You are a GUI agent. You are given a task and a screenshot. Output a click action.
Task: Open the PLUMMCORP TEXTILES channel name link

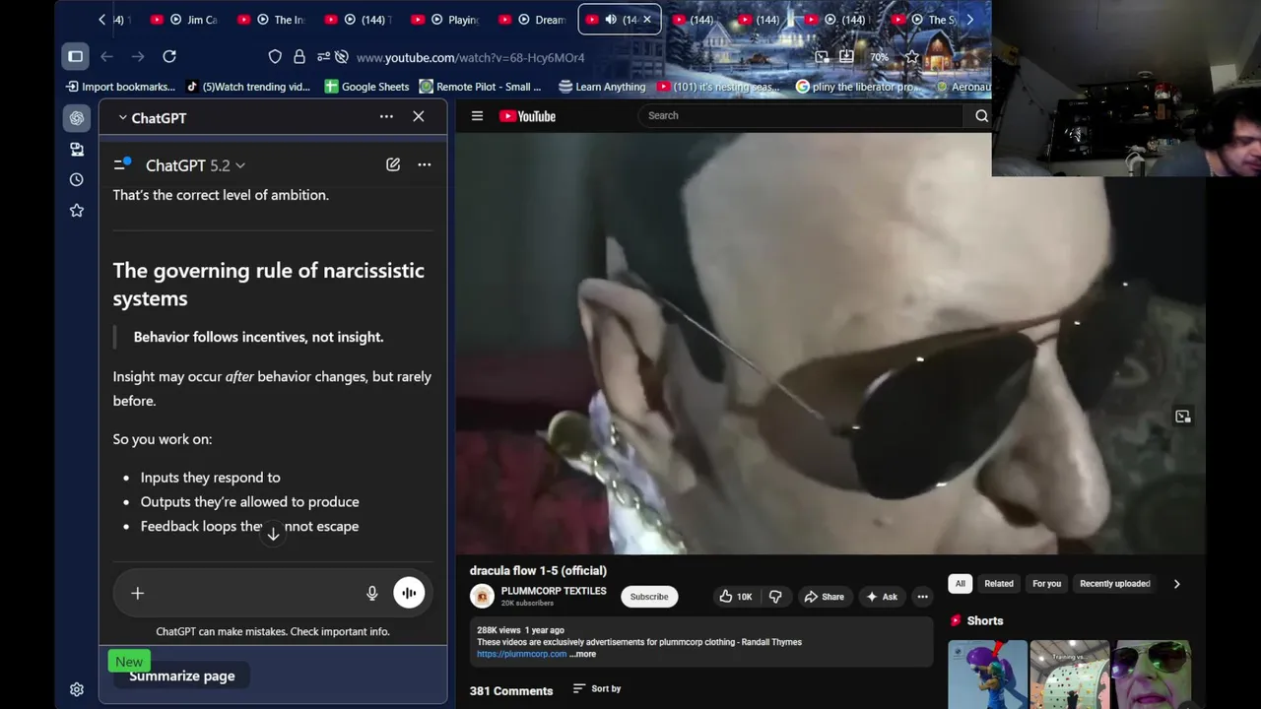pos(554,591)
